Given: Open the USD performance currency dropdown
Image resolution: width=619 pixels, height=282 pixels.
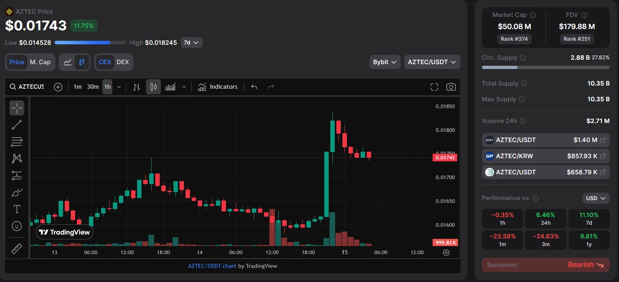Looking at the screenshot, I should point(596,198).
